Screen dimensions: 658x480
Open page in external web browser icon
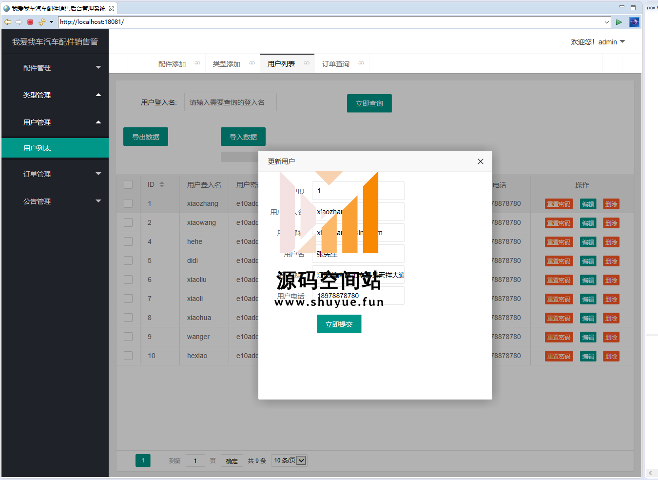pos(634,22)
